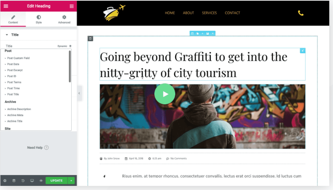Screen dimensions: 333x190
Task: Open the hamburger menu in Elementor panel
Action: coord(6,6)
